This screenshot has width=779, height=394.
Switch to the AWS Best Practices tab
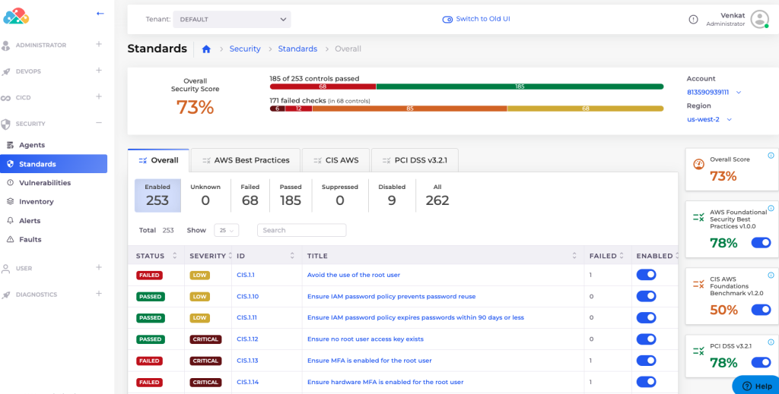coord(246,160)
